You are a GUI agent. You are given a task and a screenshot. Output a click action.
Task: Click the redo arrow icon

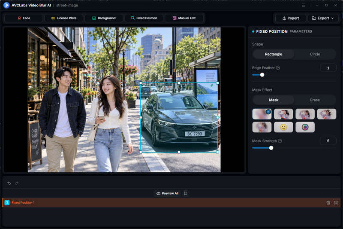pyautogui.click(x=17, y=183)
